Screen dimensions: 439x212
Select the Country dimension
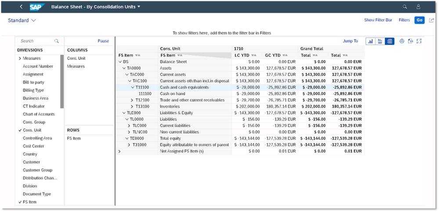tap(30, 154)
